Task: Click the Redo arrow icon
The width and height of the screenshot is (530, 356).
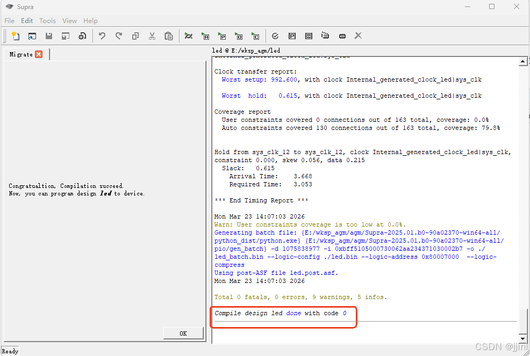Action: [119, 36]
